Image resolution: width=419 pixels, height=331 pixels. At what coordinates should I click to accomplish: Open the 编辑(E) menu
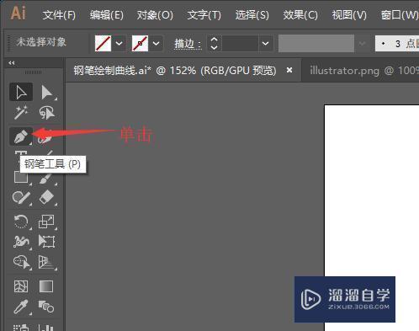pyautogui.click(x=107, y=15)
